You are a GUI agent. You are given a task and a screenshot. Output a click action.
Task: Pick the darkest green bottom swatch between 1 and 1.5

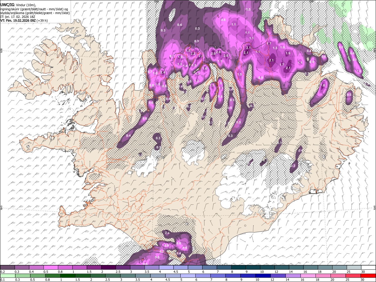(67, 276)
